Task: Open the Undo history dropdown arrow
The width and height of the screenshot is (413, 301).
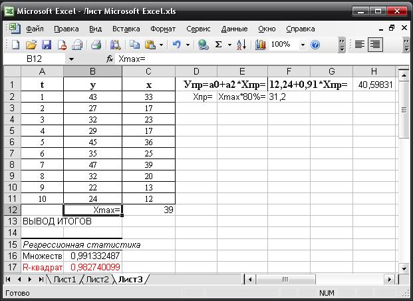Action: coord(188,45)
